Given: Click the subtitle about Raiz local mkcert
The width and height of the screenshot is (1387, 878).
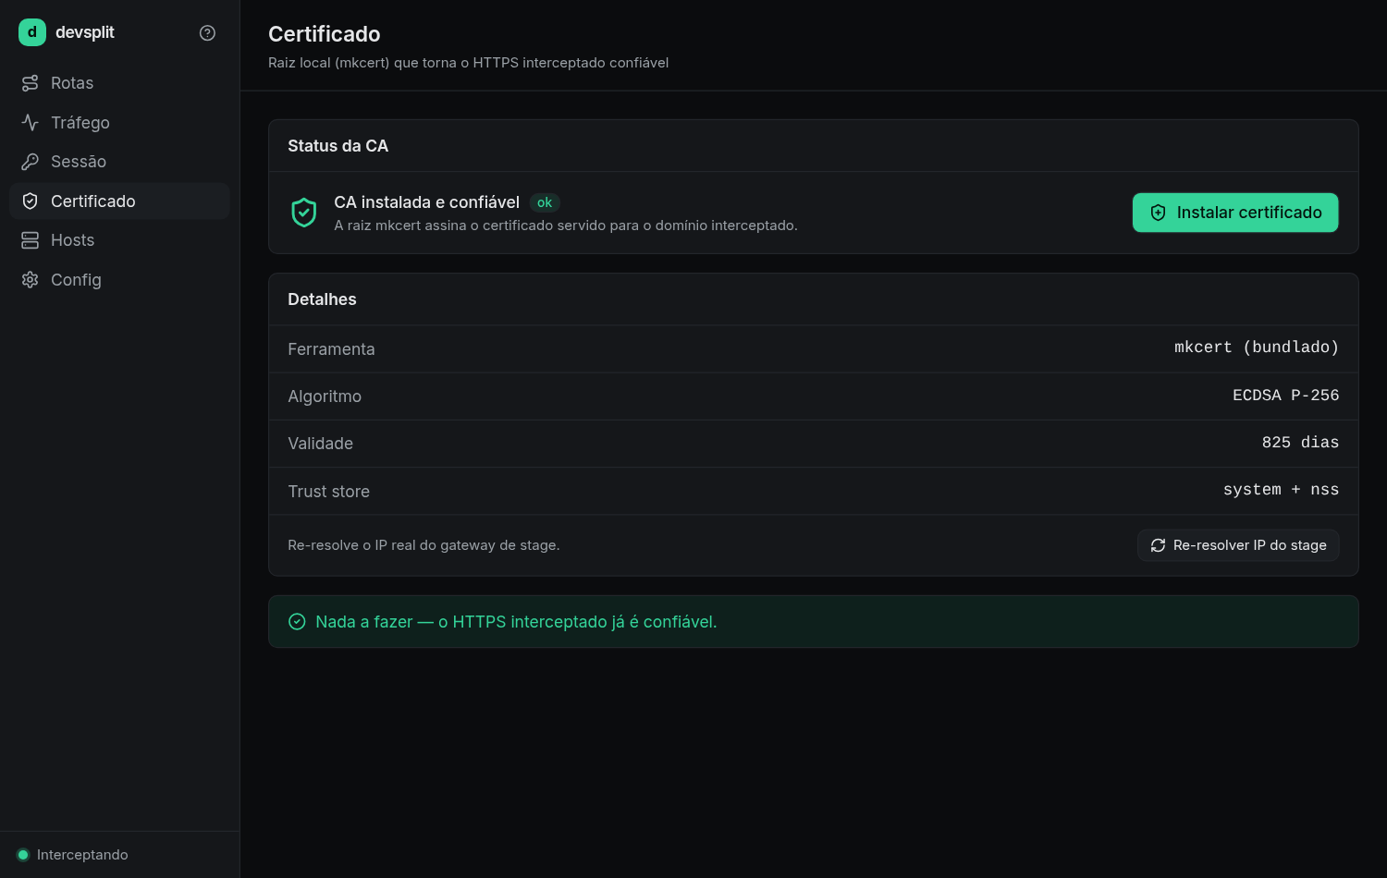Looking at the screenshot, I should pos(469,63).
